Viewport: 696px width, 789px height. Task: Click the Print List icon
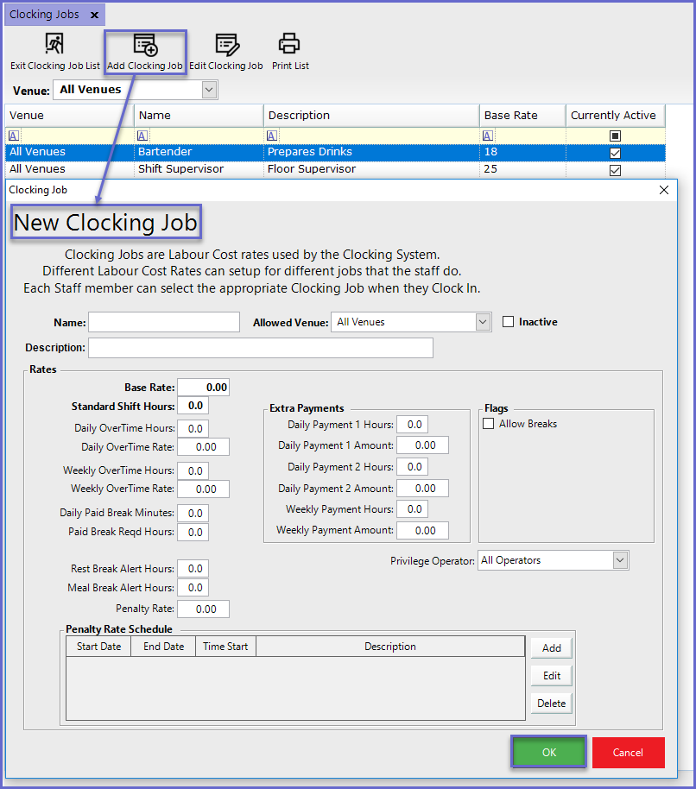tap(288, 45)
